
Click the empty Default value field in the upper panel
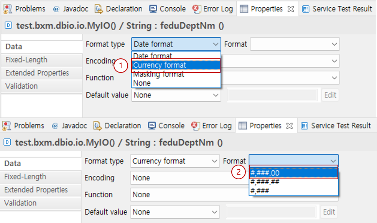point(272,95)
